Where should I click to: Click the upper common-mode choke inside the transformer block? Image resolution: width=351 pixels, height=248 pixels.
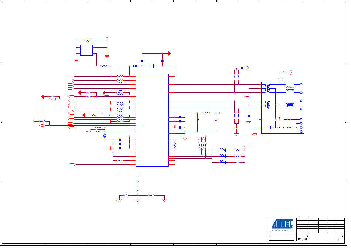pyautogui.click(x=290, y=89)
